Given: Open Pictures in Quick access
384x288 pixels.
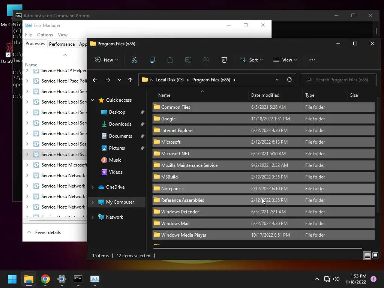Looking at the screenshot, I should point(117,148).
